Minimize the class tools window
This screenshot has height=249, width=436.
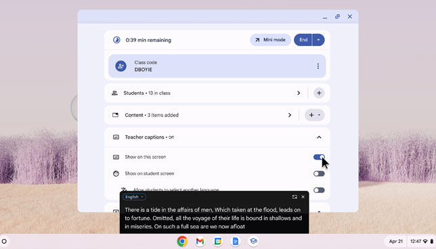coord(325,17)
